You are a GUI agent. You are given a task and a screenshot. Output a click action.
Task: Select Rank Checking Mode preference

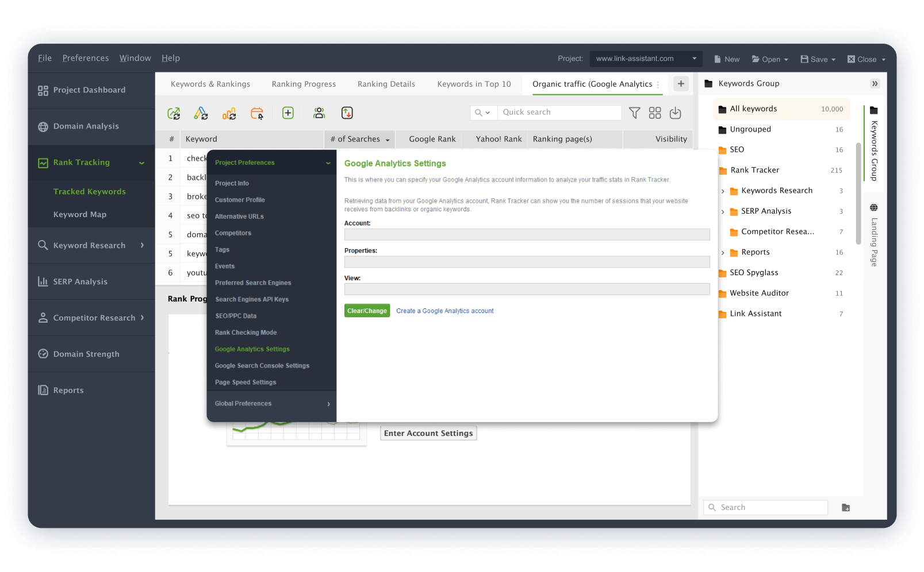click(x=246, y=333)
